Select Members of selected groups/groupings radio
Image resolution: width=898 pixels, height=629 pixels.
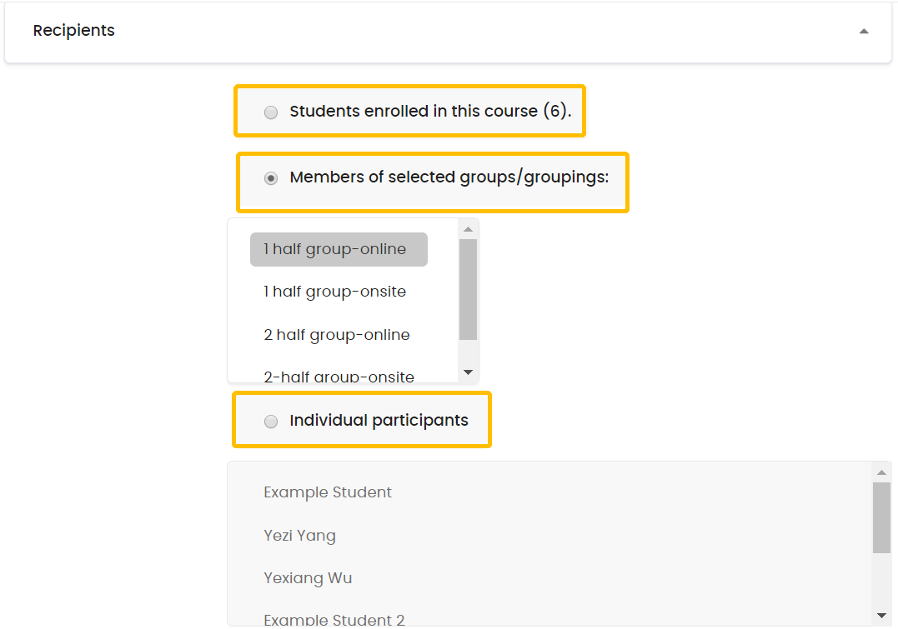pyautogui.click(x=271, y=178)
